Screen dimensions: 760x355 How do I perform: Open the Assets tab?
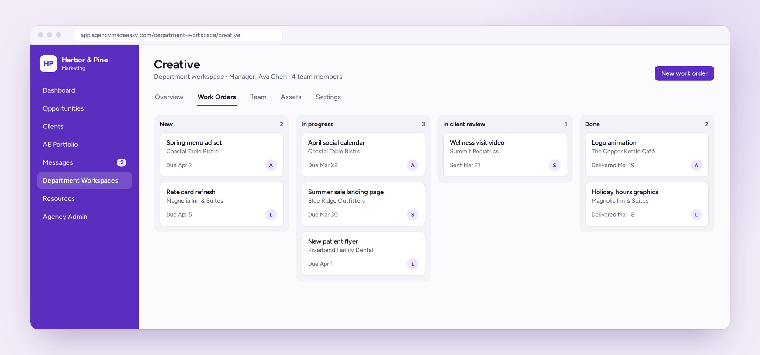(x=291, y=97)
